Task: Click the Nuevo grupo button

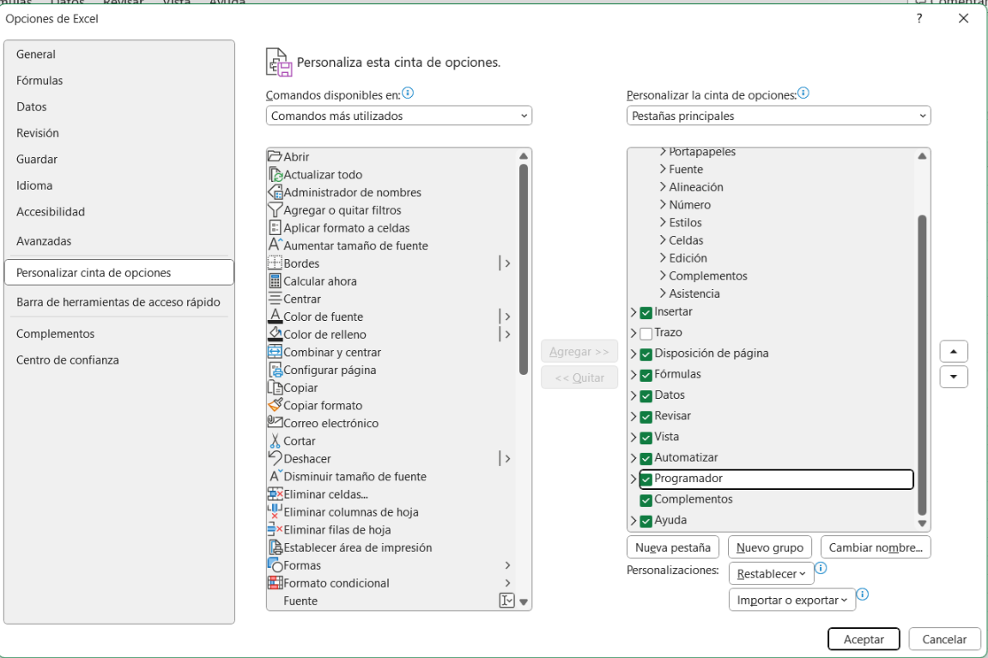Action: click(x=770, y=547)
